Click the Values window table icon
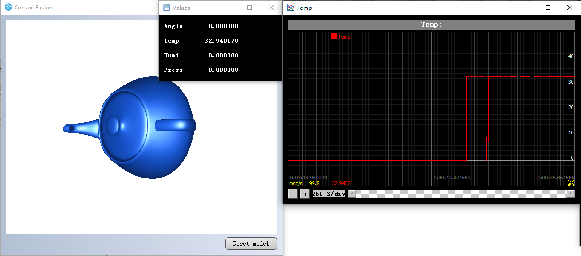581x256 pixels. coord(166,8)
